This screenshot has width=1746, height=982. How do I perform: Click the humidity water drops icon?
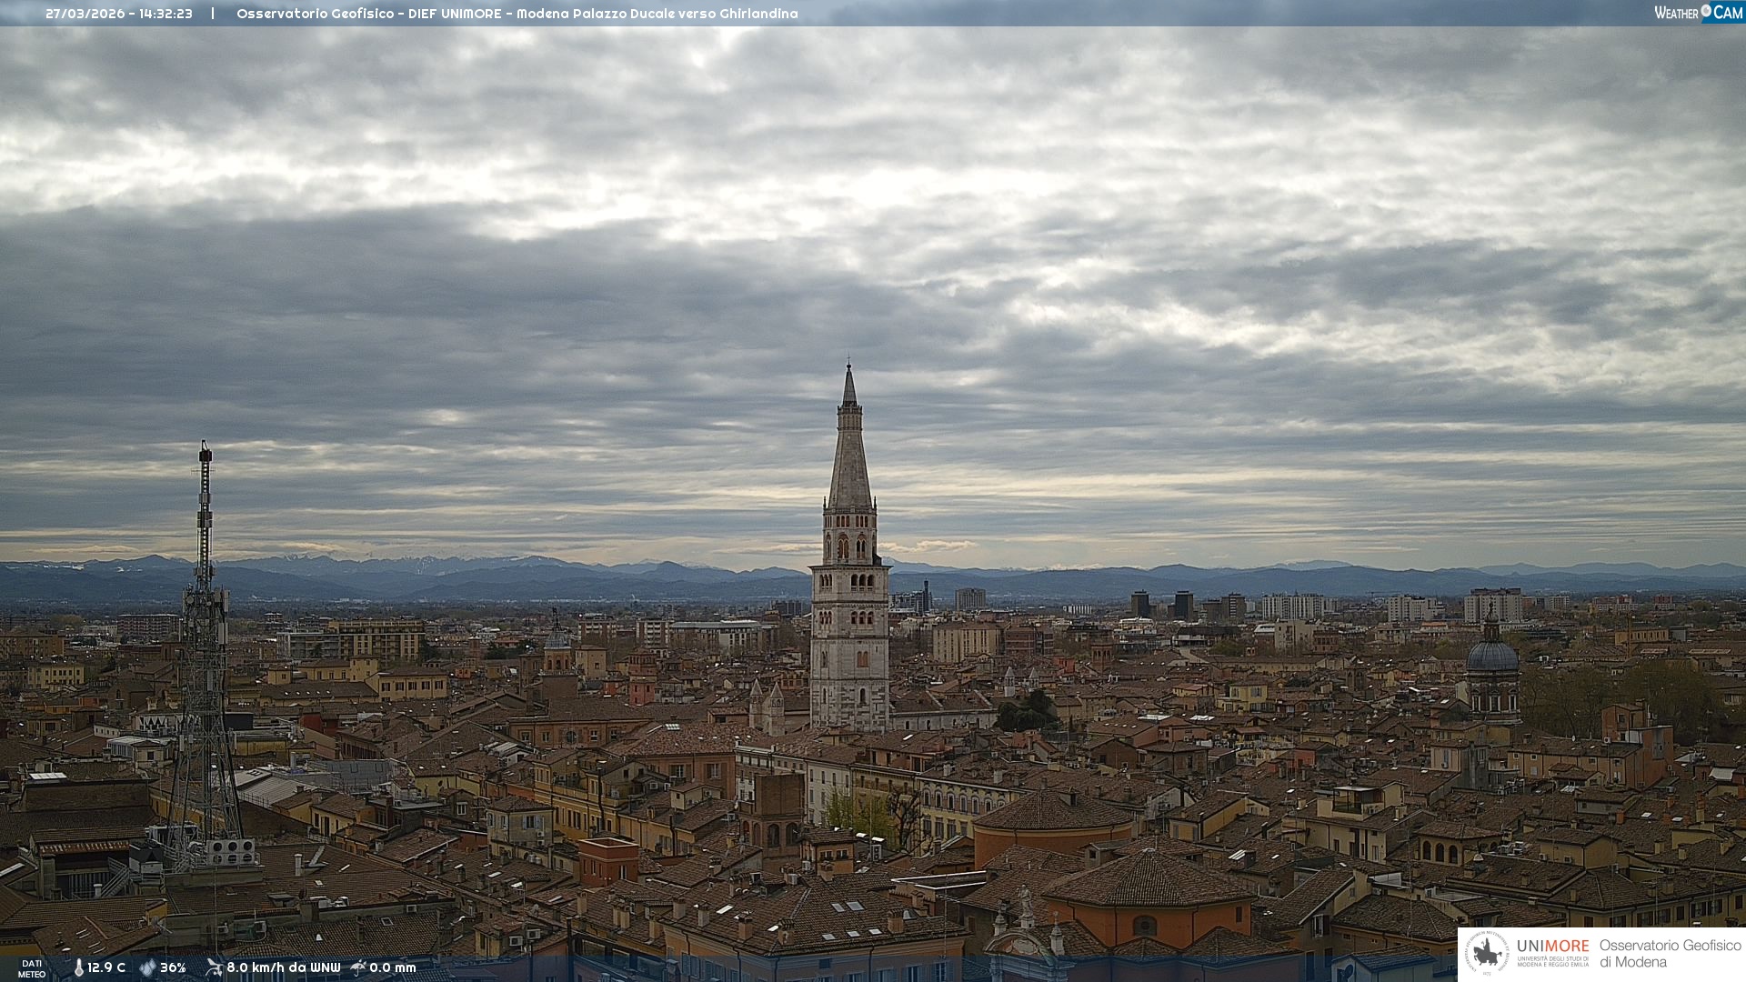click(x=147, y=967)
